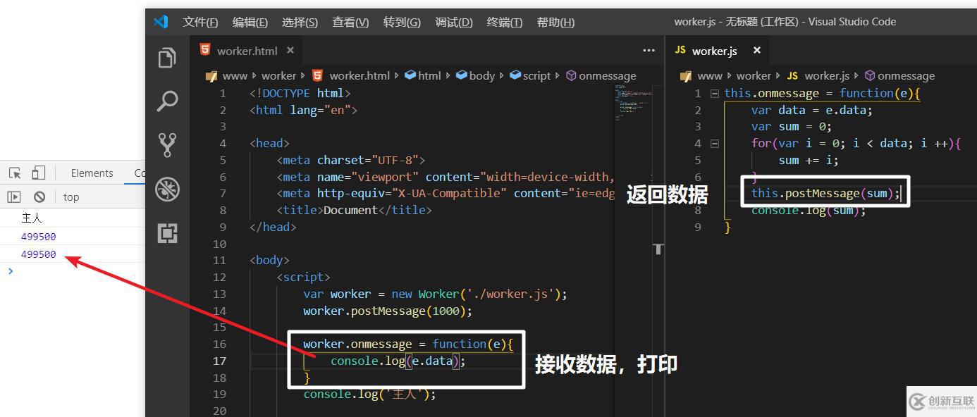977x417 pixels.
Task: Open the 查看(V) menu
Action: [x=350, y=22]
